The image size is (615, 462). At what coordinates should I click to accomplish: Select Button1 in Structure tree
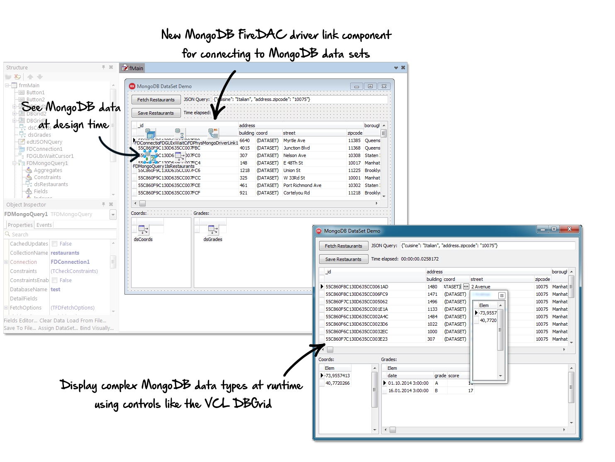35,92
